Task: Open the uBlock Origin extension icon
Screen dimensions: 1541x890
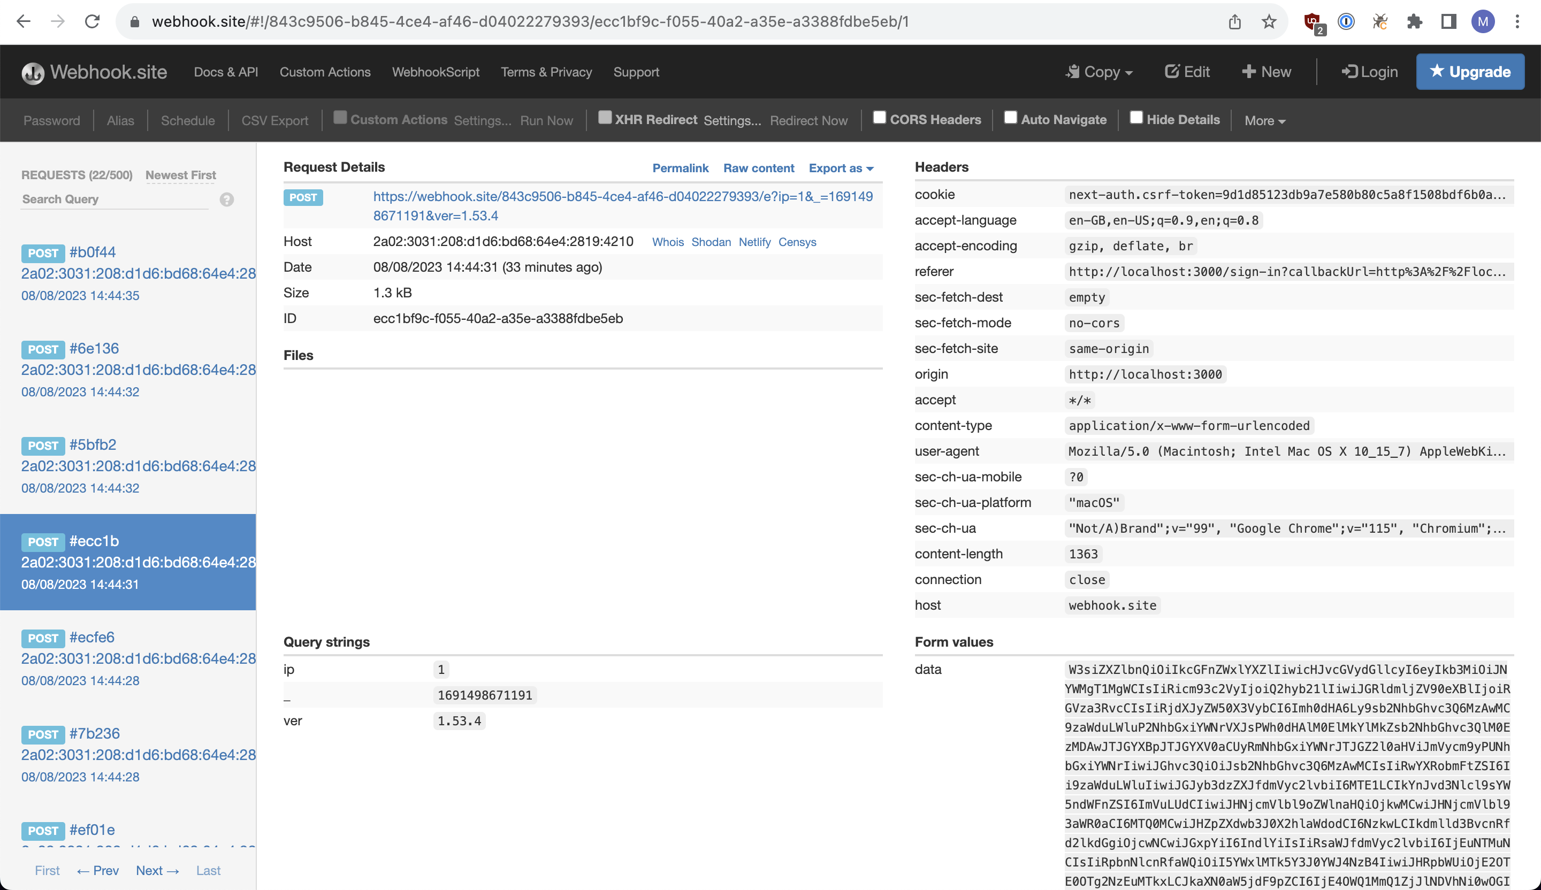Action: pyautogui.click(x=1313, y=20)
